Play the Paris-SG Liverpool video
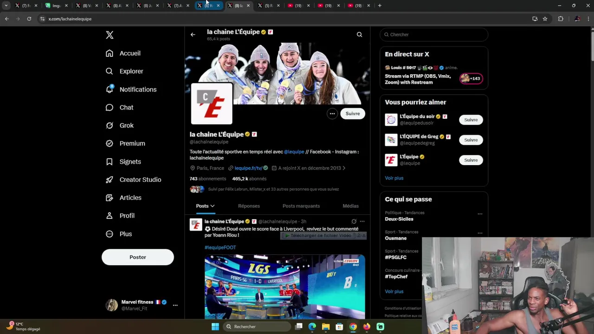594x334 pixels. 285,287
